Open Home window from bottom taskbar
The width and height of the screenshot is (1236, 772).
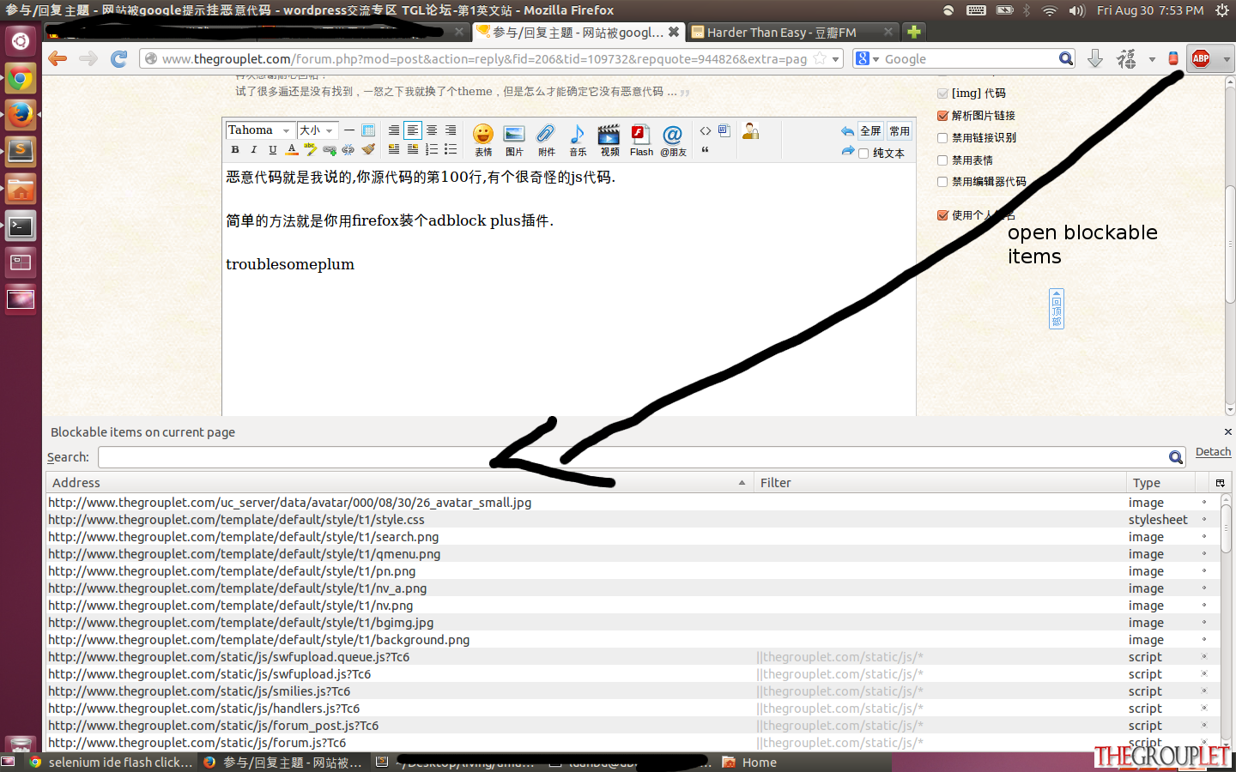(x=750, y=762)
